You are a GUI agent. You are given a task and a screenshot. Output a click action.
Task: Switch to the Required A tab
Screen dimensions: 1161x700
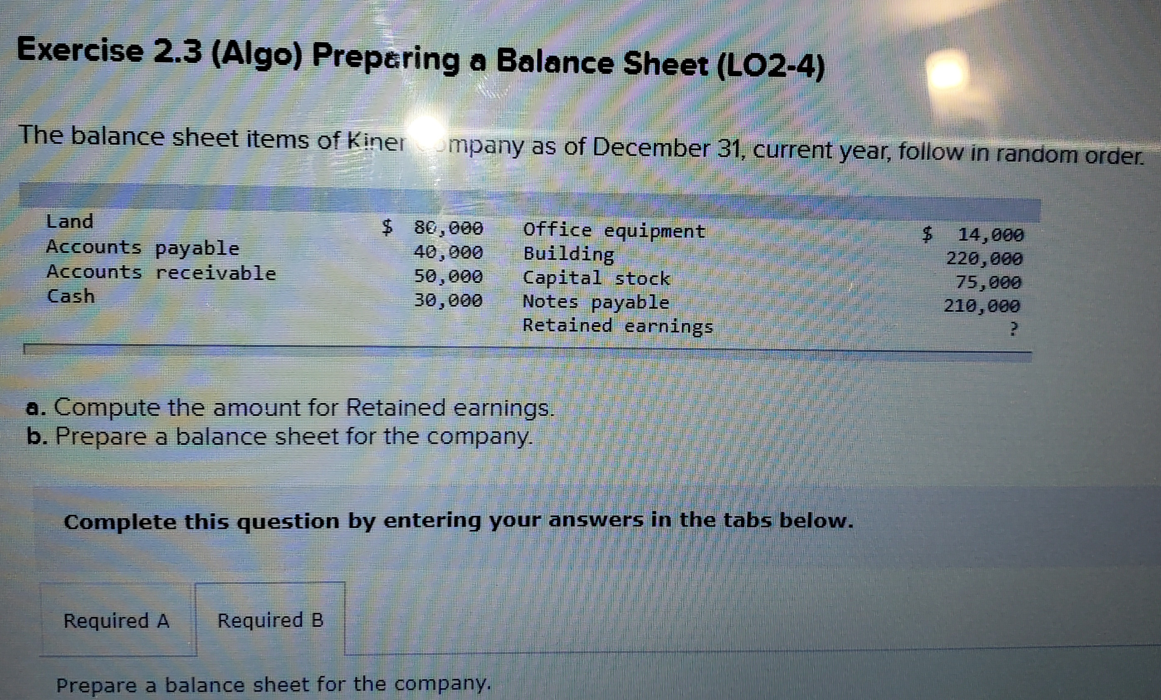click(x=117, y=621)
